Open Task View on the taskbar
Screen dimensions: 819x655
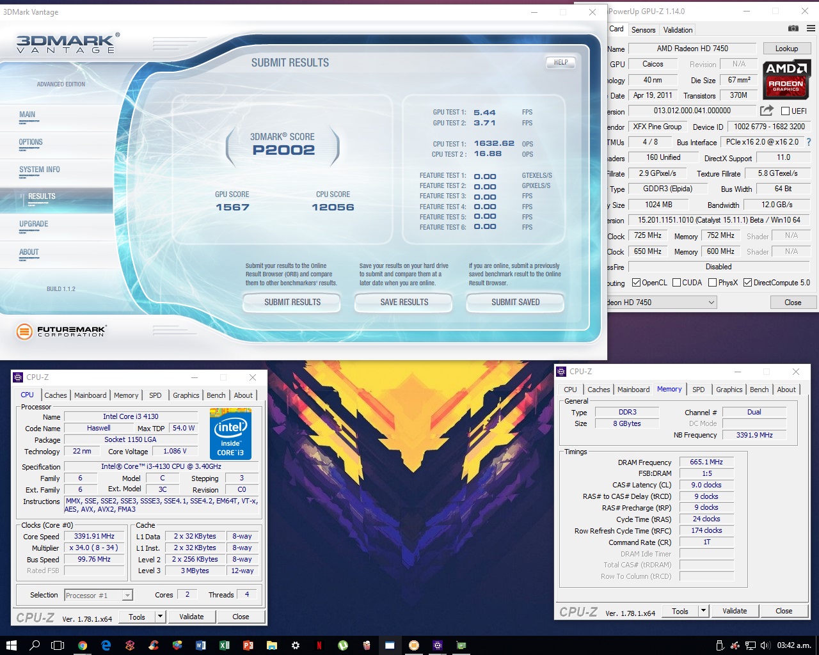click(x=58, y=645)
